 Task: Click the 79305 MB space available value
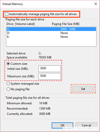click(45, 57)
